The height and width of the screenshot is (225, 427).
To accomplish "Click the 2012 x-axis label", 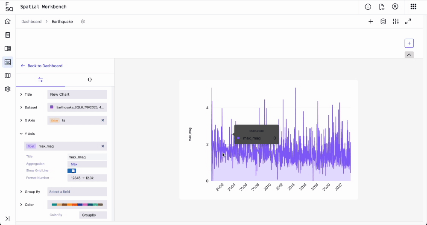I will tap(279, 187).
